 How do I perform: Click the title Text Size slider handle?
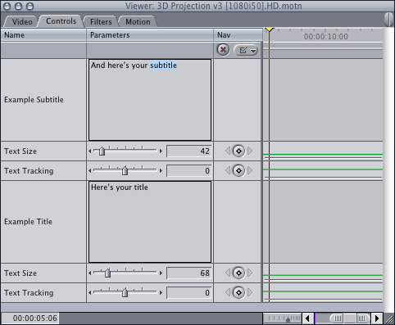(x=107, y=273)
